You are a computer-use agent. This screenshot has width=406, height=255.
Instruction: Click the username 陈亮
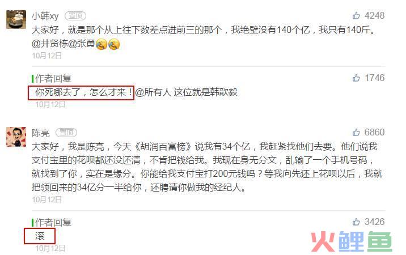click(x=40, y=133)
